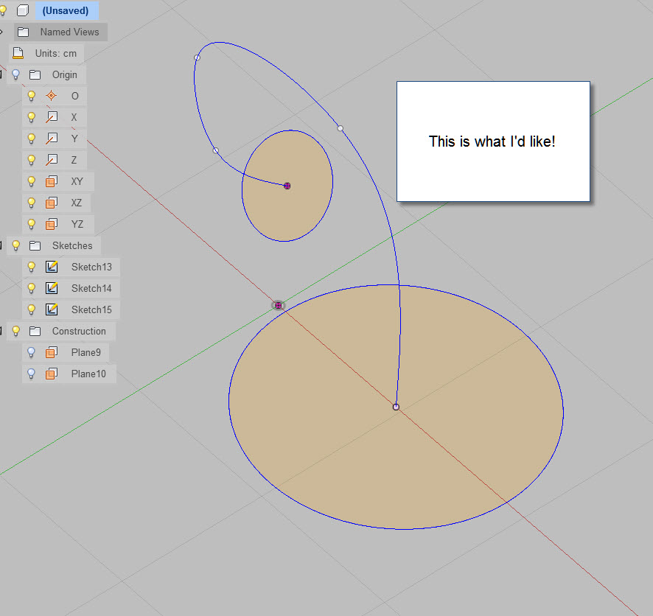Select the origin point O icon
653x616 pixels.
pyautogui.click(x=49, y=95)
